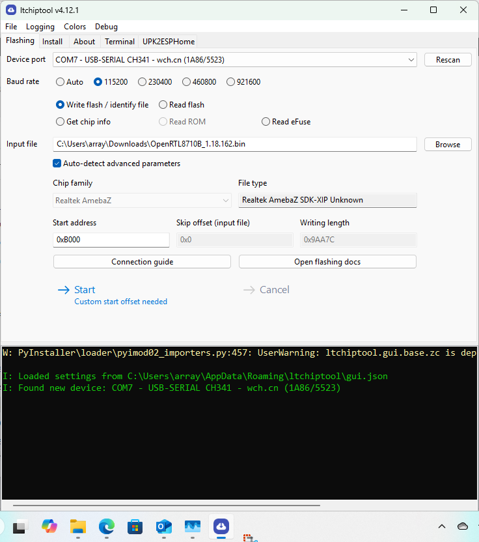
Task: Select 460800 baud rate
Action: [199, 82]
